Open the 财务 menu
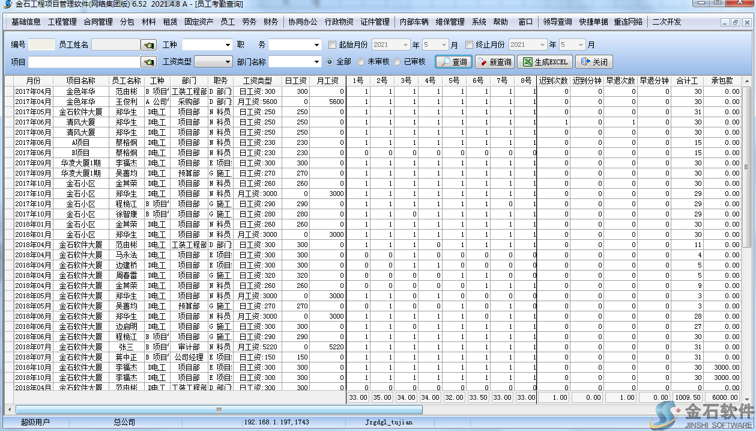The height and width of the screenshot is (431, 756). [x=271, y=22]
